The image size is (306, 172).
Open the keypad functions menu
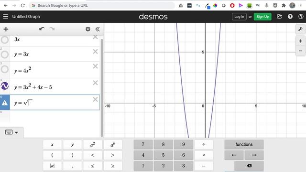tap(244, 144)
